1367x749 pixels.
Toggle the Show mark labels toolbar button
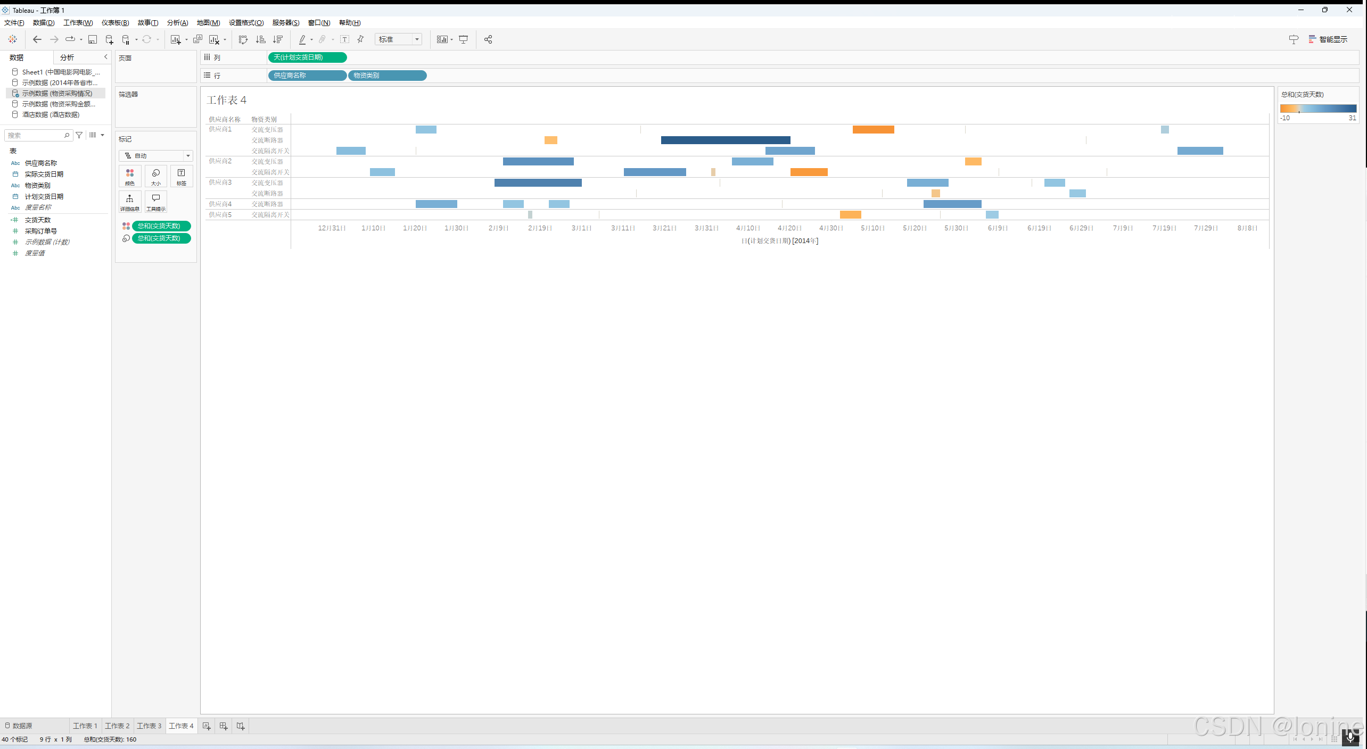coord(344,39)
